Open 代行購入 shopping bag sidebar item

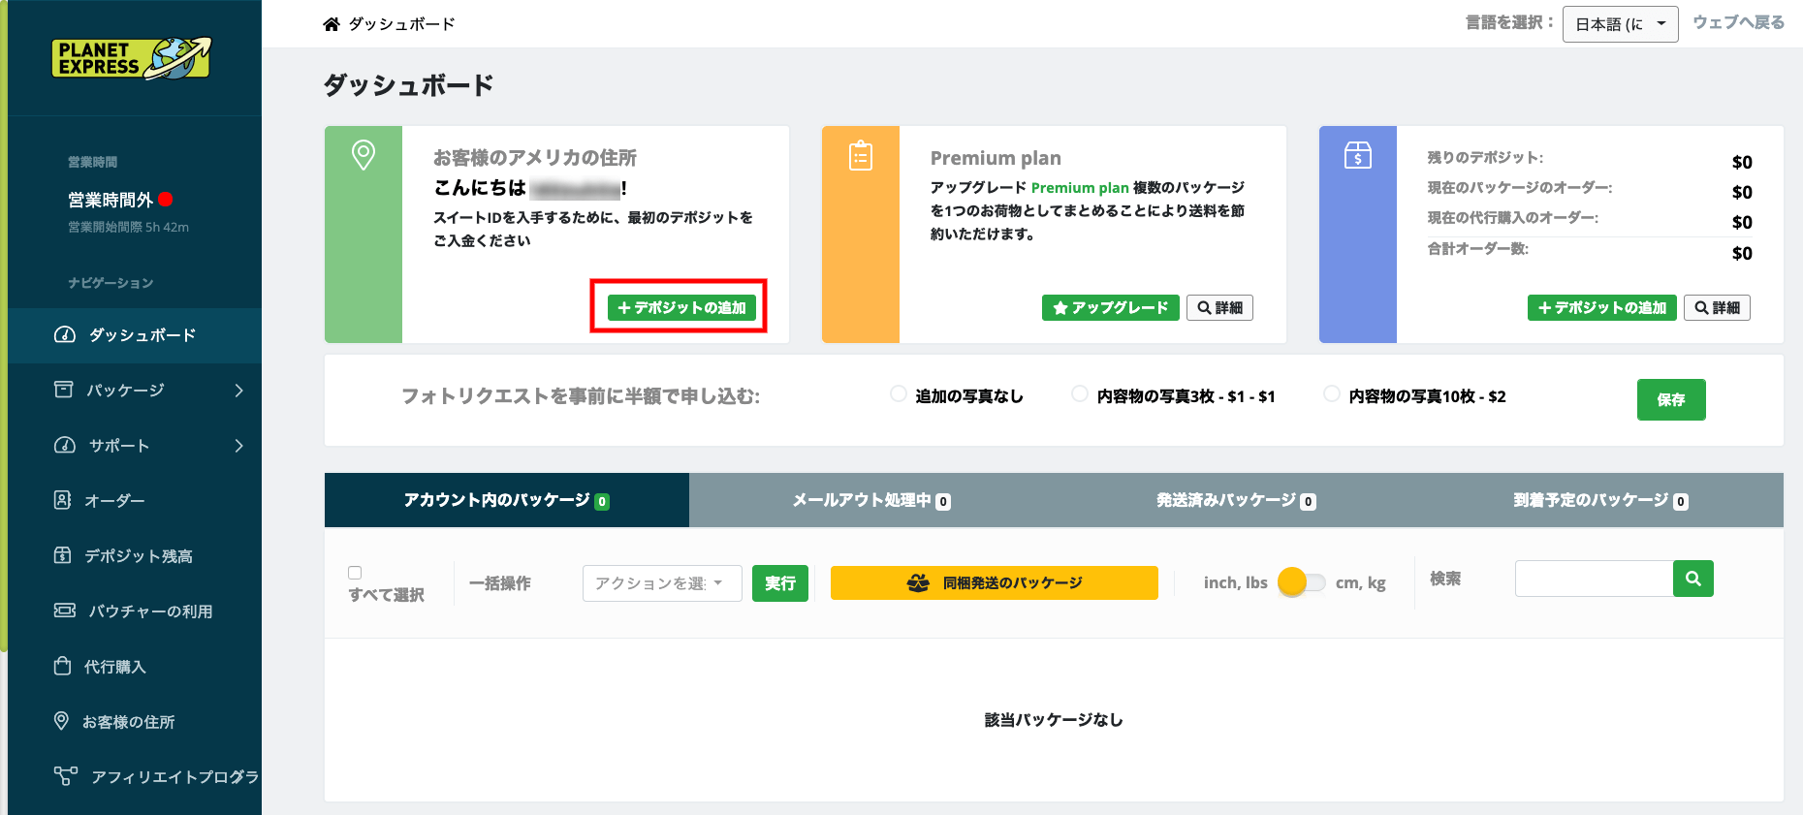[114, 667]
